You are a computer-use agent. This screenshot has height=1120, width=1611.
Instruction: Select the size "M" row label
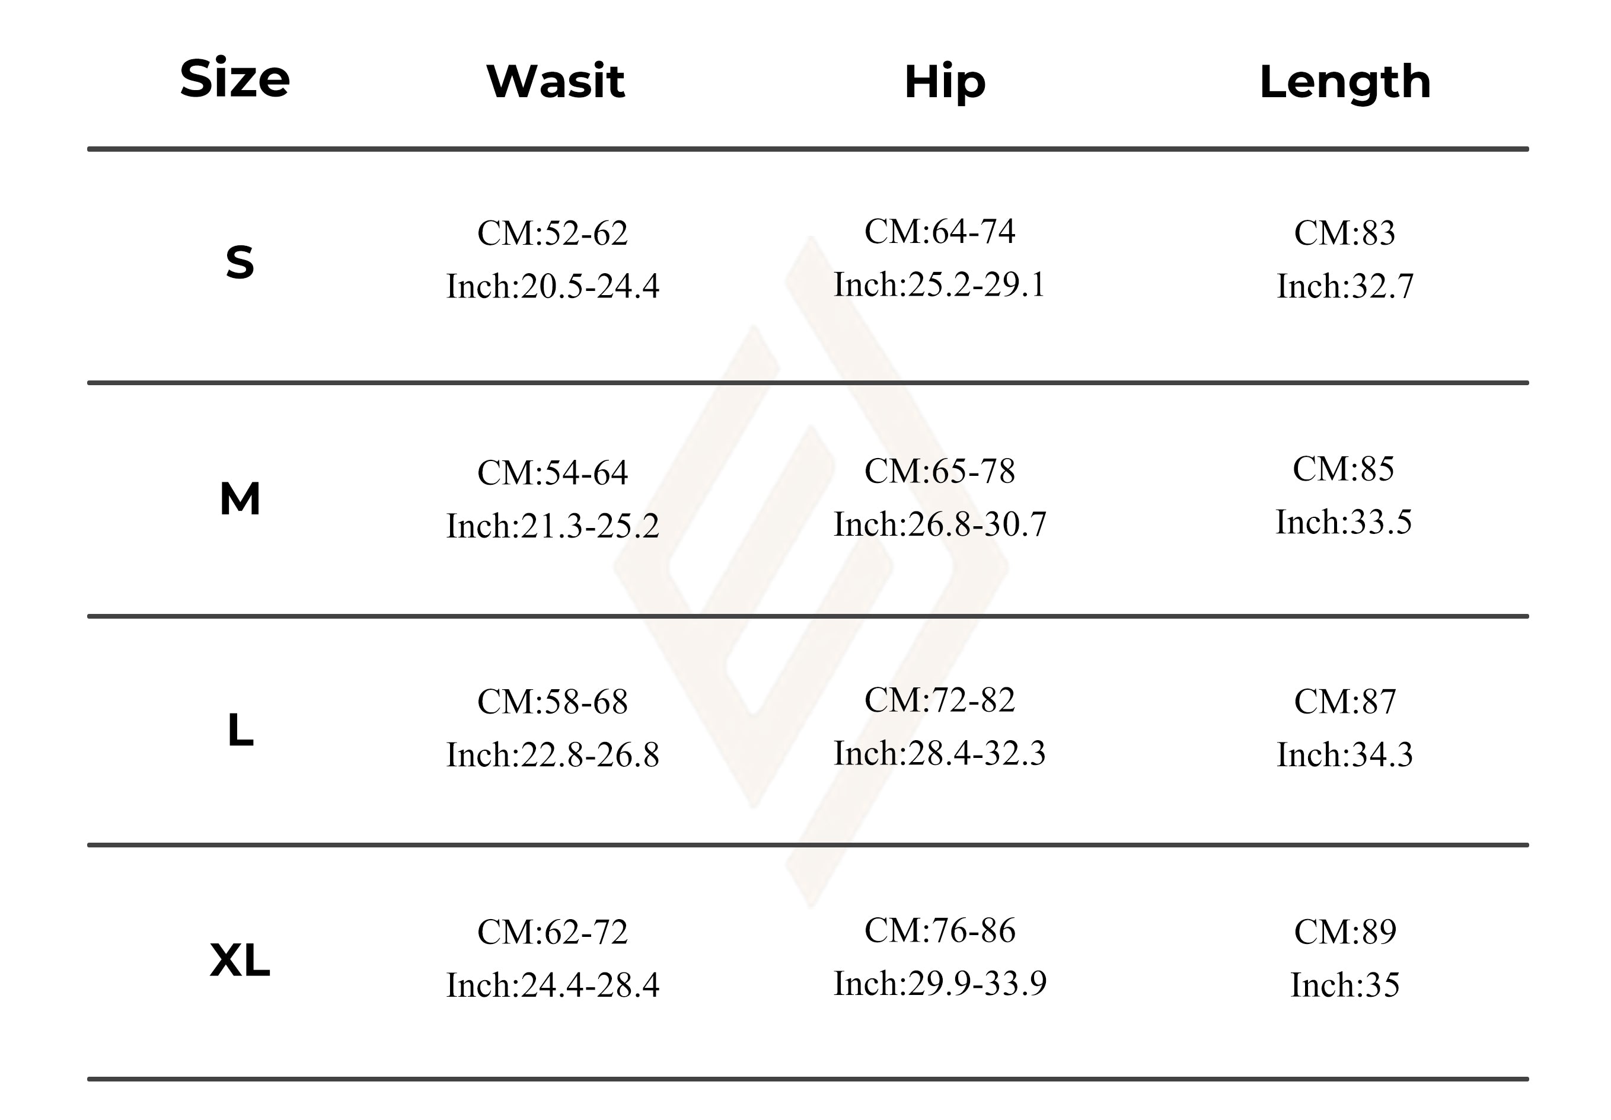click(240, 500)
